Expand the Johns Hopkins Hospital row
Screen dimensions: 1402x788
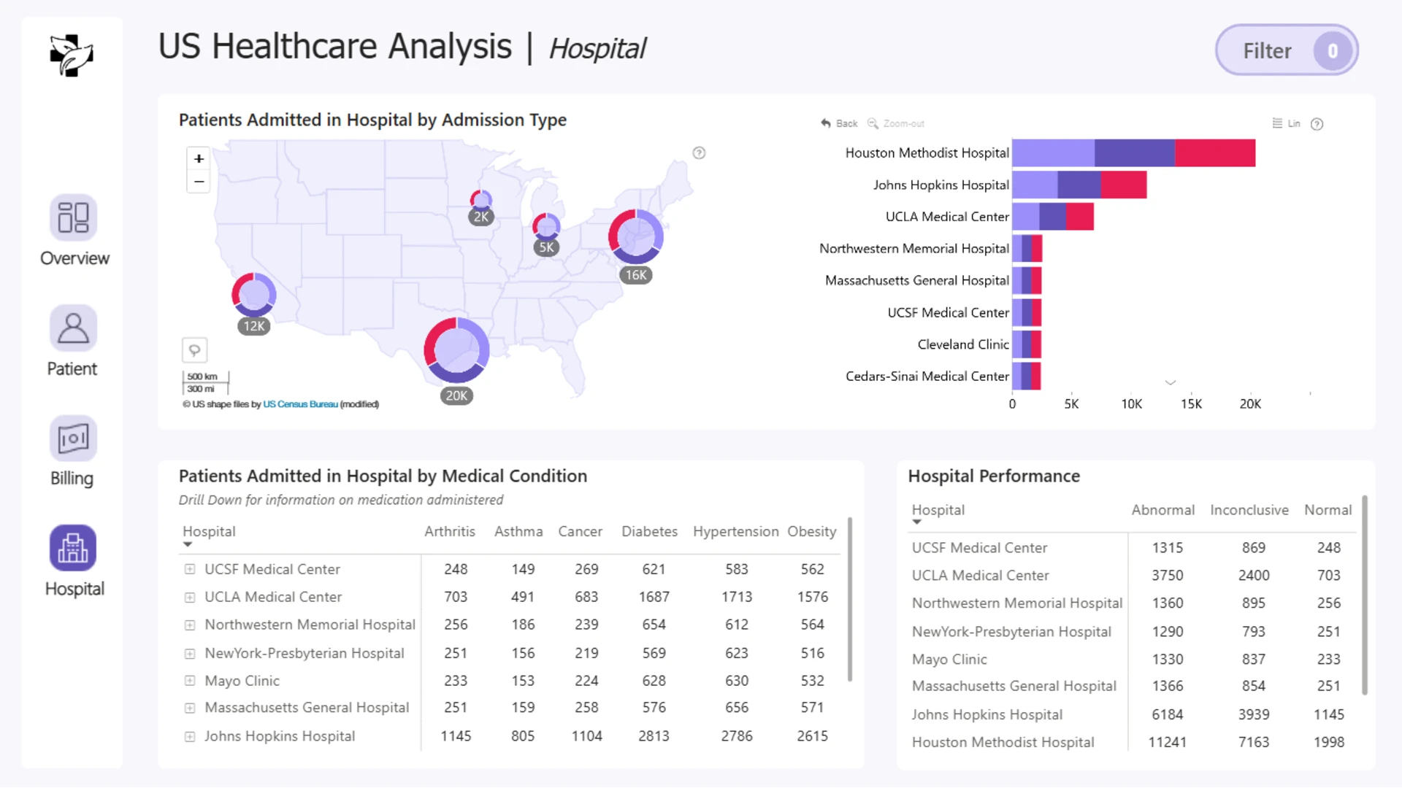click(x=190, y=736)
